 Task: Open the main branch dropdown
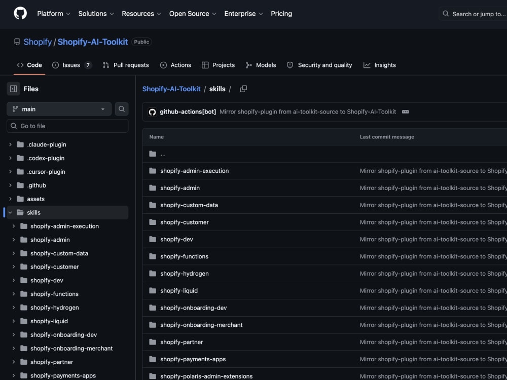tap(59, 109)
